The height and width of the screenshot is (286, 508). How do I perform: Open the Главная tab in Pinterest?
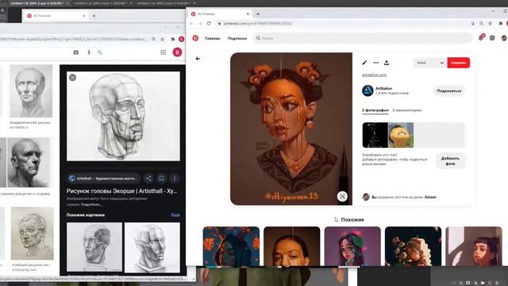212,38
